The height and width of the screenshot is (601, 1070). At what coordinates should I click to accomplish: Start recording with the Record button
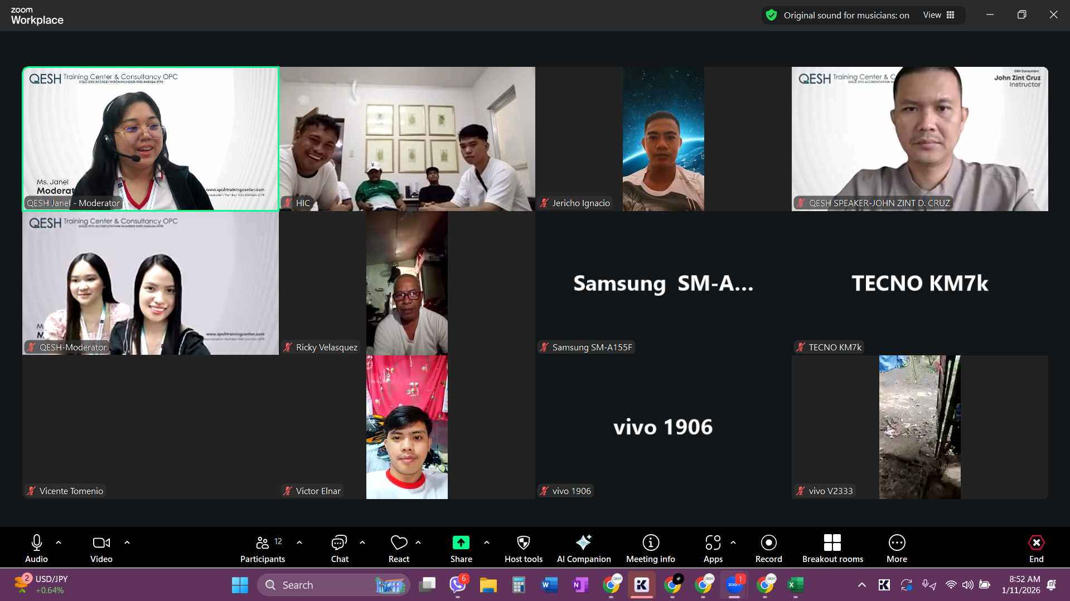[x=768, y=548]
